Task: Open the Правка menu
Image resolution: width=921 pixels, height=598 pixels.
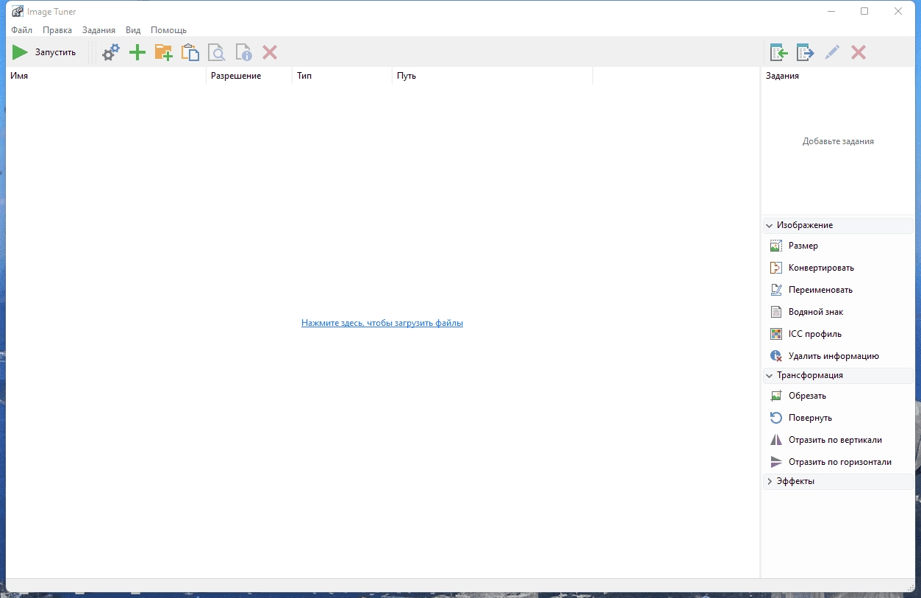Action: pyautogui.click(x=57, y=30)
